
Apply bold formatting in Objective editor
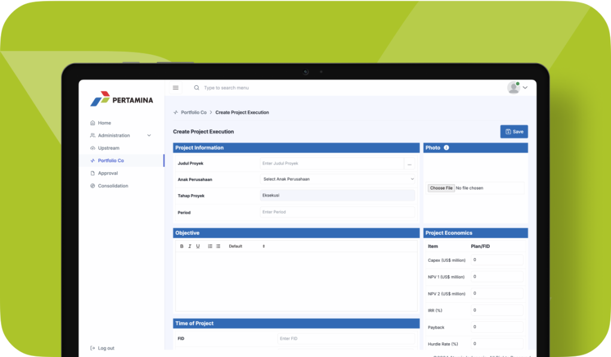[x=181, y=246]
